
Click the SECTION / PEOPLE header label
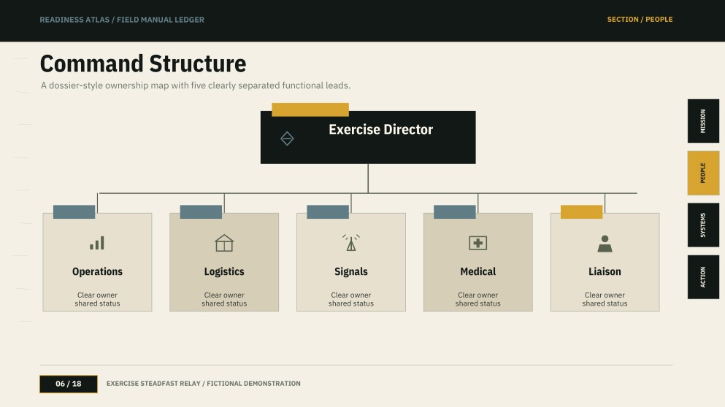point(640,20)
